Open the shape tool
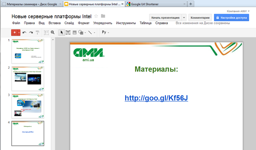 [x=81, y=32]
